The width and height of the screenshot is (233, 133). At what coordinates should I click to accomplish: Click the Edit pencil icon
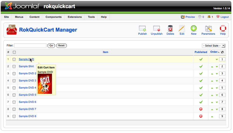click(182, 28)
